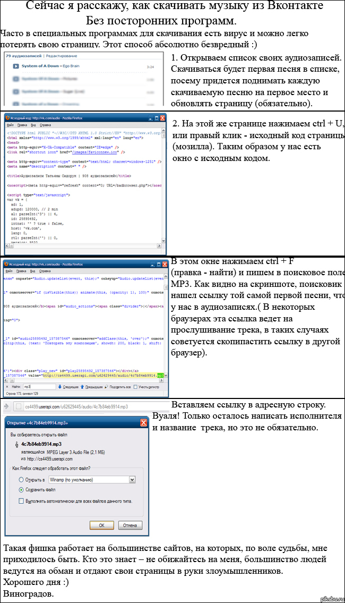Select the Открыть в radio button

pyautogui.click(x=21, y=480)
